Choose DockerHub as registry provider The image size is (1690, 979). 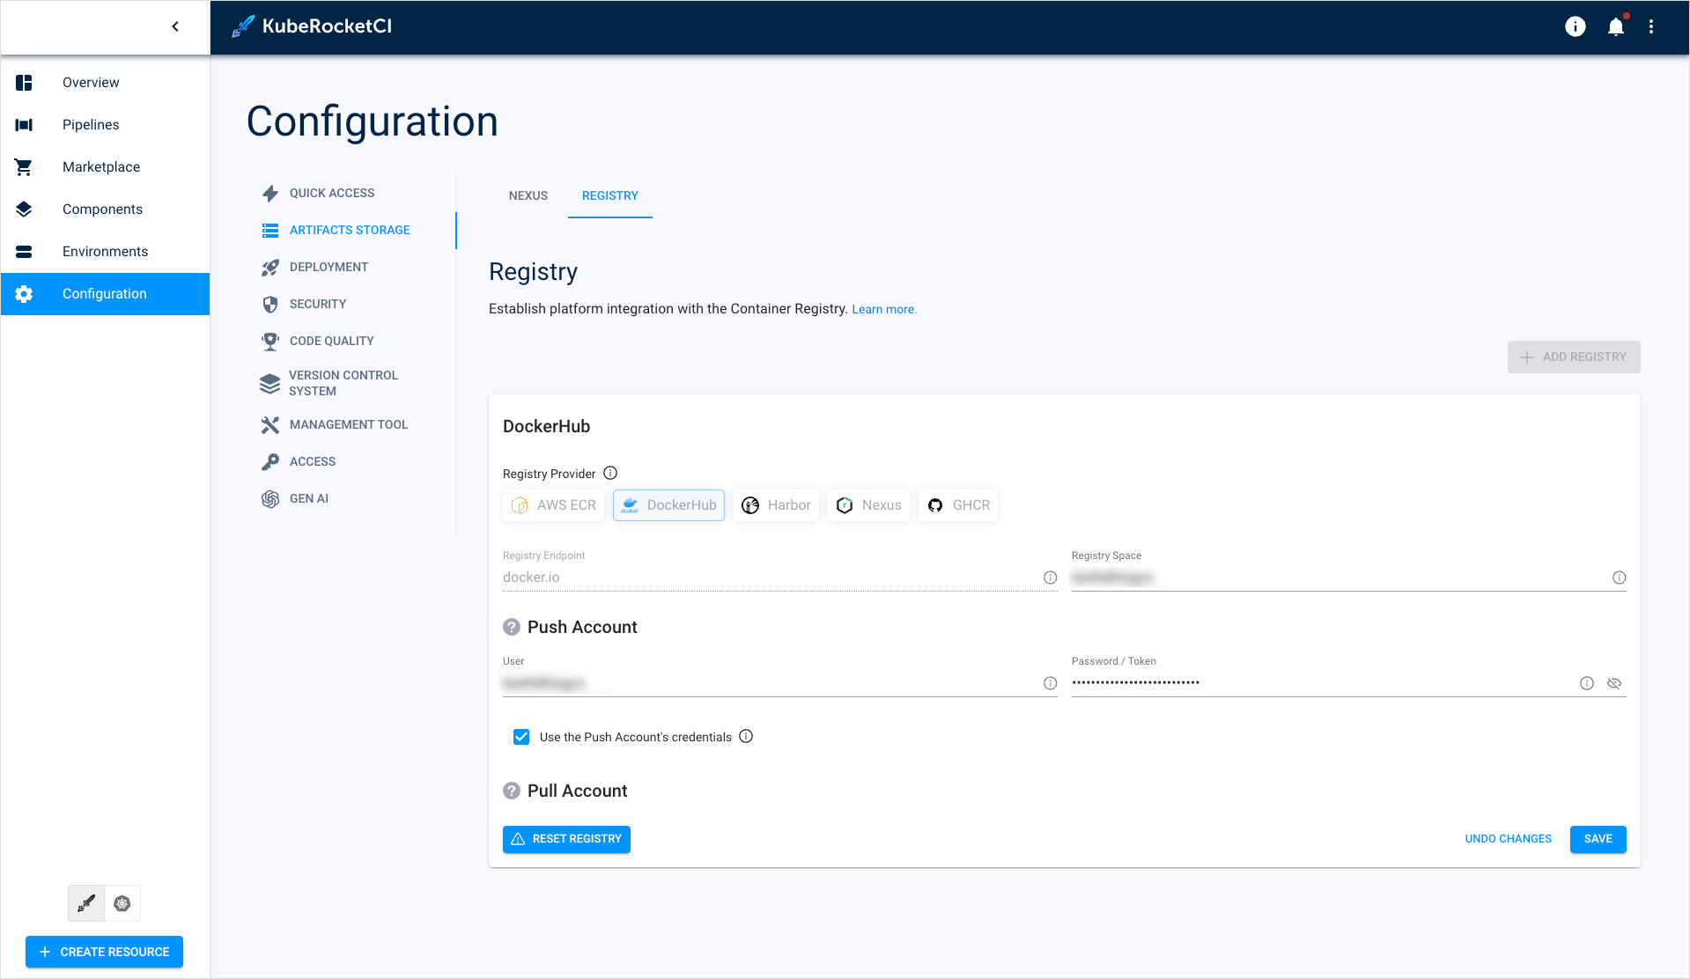pos(668,505)
